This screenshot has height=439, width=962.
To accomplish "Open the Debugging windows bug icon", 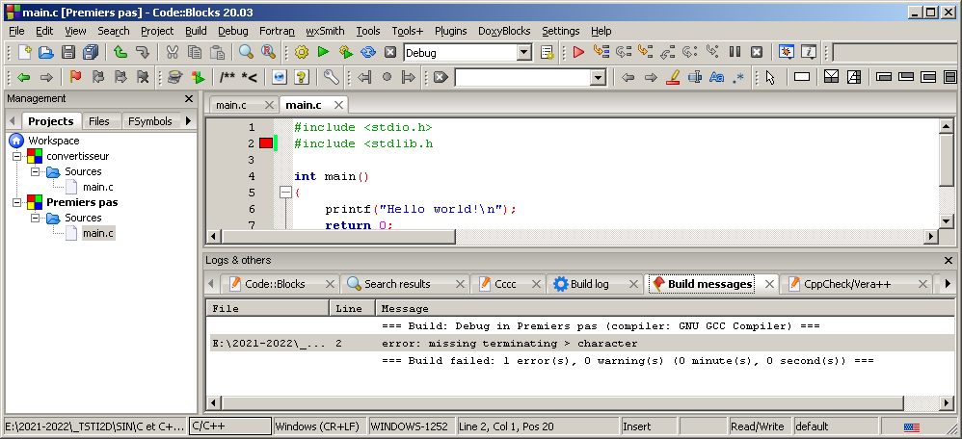I will [x=786, y=53].
